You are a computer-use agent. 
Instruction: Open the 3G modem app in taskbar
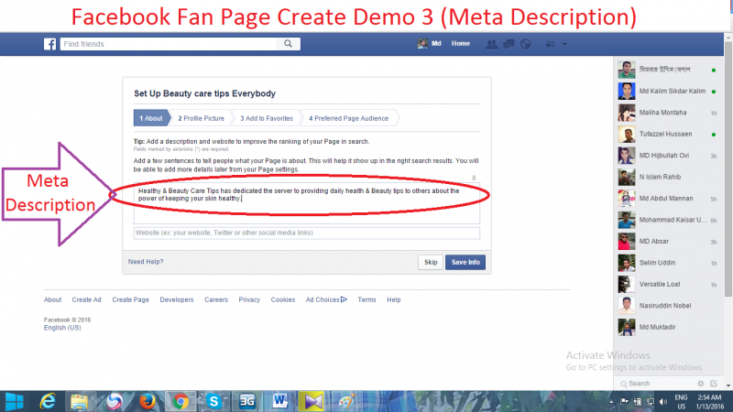(246, 401)
